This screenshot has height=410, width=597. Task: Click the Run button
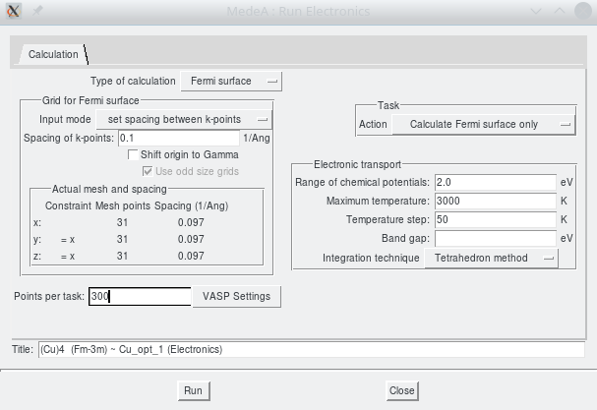194,390
